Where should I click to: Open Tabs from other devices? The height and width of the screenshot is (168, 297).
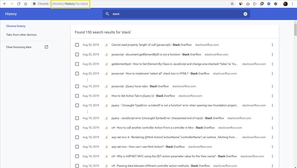[21, 35]
